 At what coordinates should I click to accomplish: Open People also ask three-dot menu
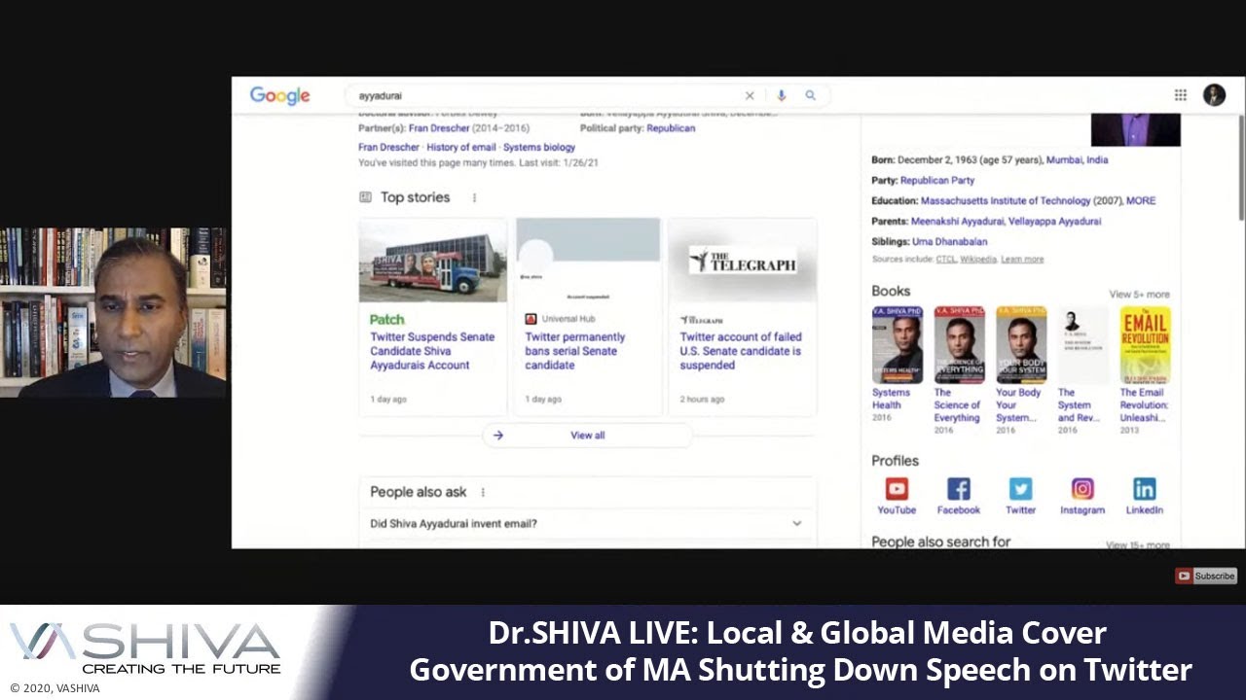pos(482,492)
